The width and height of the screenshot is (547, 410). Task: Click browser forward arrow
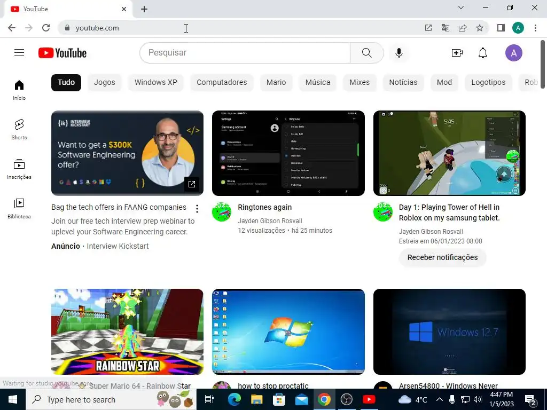[29, 28]
